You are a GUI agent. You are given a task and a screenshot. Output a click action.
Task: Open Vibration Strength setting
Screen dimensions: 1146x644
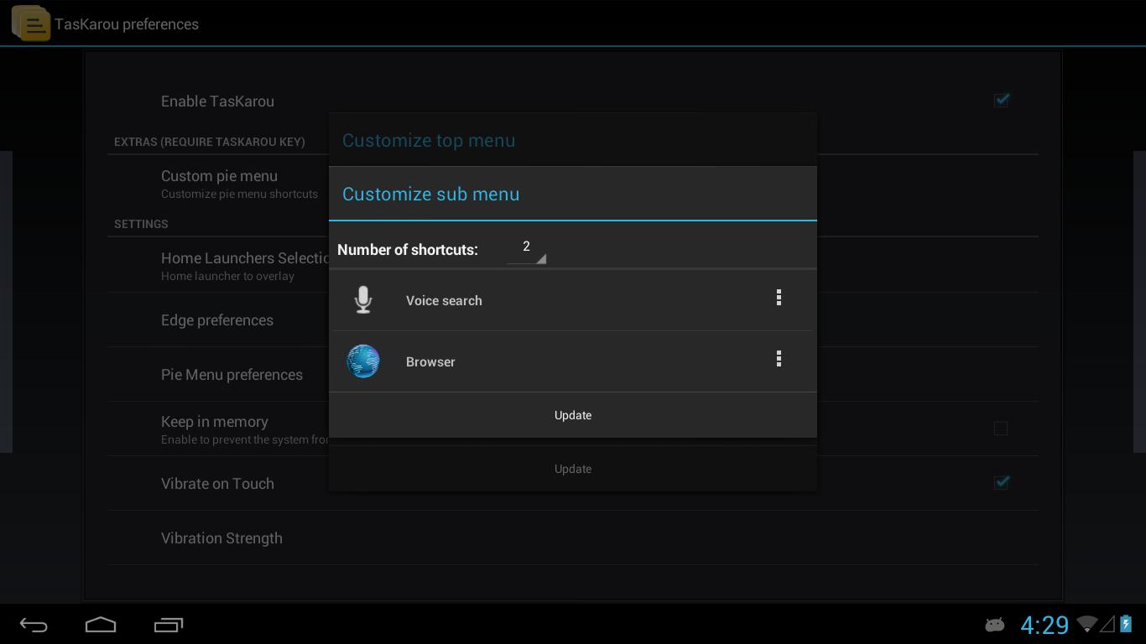click(221, 538)
